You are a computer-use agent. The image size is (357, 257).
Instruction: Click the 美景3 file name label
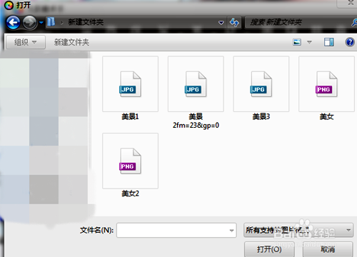(261, 116)
